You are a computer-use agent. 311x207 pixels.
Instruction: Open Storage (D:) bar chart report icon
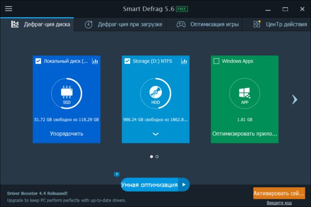[x=184, y=61]
